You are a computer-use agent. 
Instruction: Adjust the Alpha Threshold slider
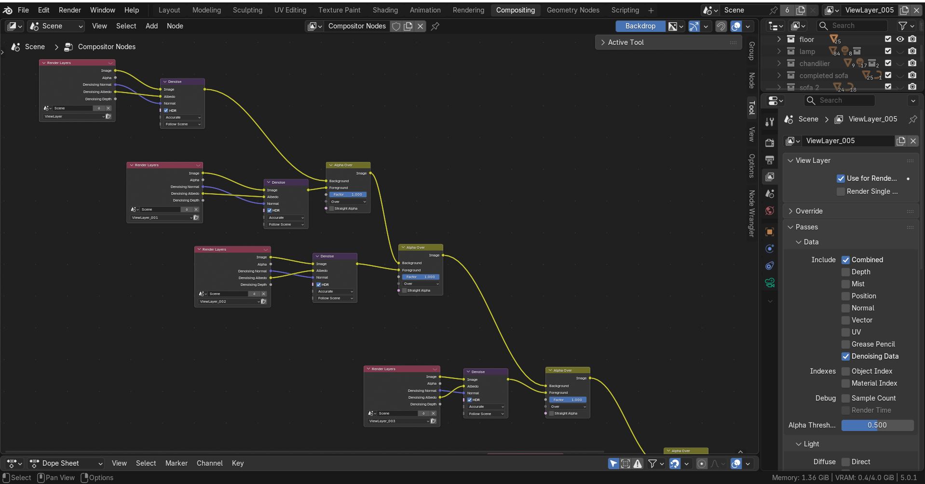[877, 425]
